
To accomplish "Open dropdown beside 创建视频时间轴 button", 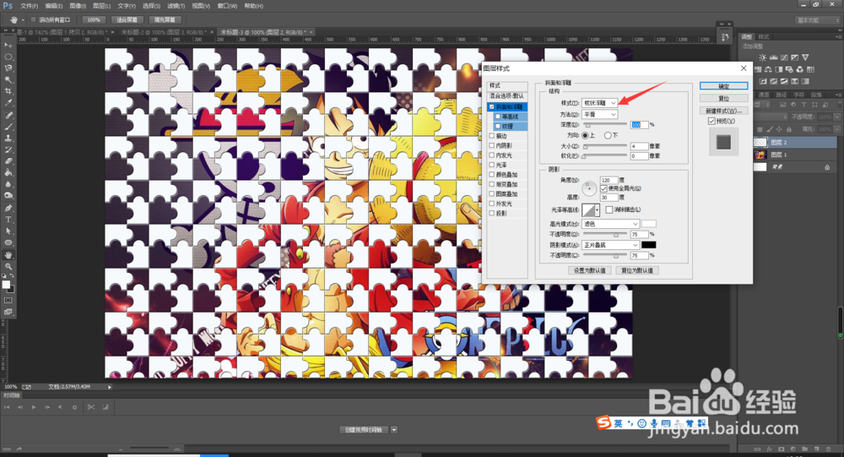I will [394, 430].
